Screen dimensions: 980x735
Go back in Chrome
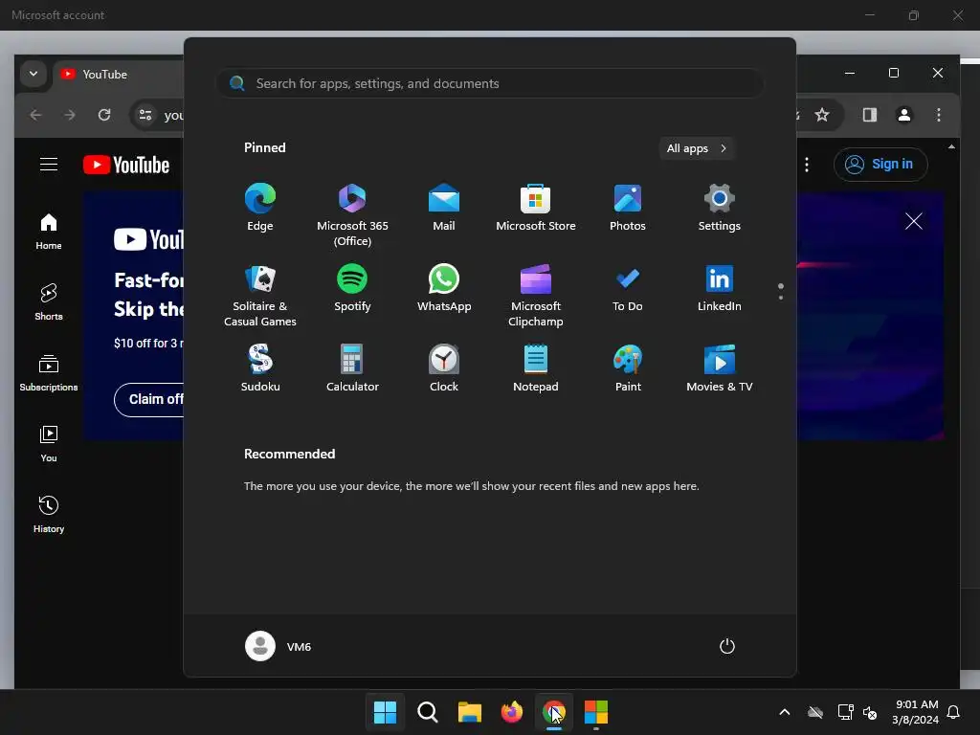[x=35, y=115]
